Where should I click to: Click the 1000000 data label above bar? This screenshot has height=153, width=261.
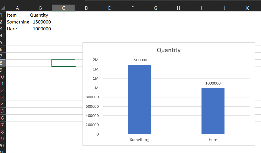[x=213, y=83]
